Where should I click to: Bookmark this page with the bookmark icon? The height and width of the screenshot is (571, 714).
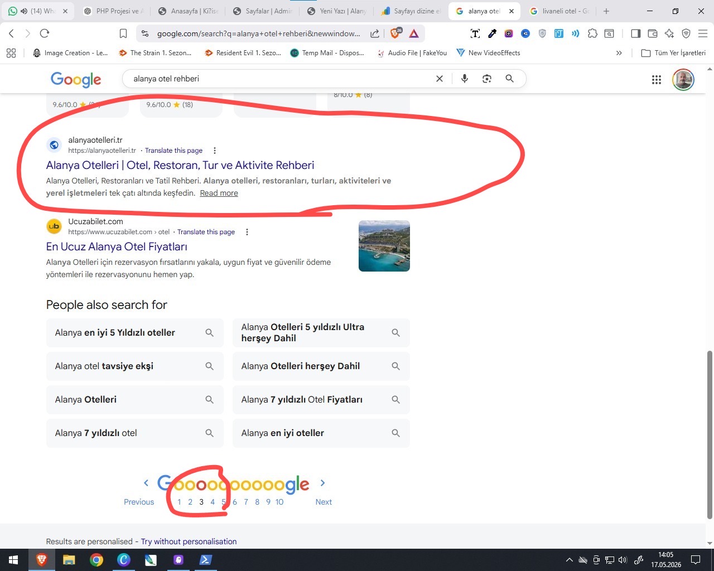pos(123,33)
